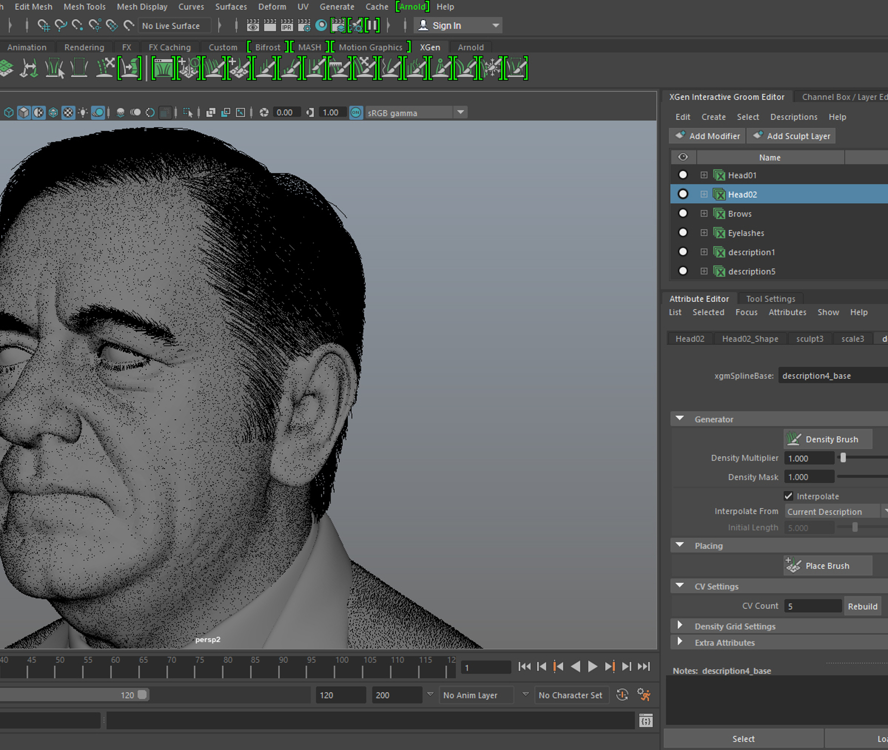Click the Freeze brush icon in the groom toolbar

pos(493,68)
